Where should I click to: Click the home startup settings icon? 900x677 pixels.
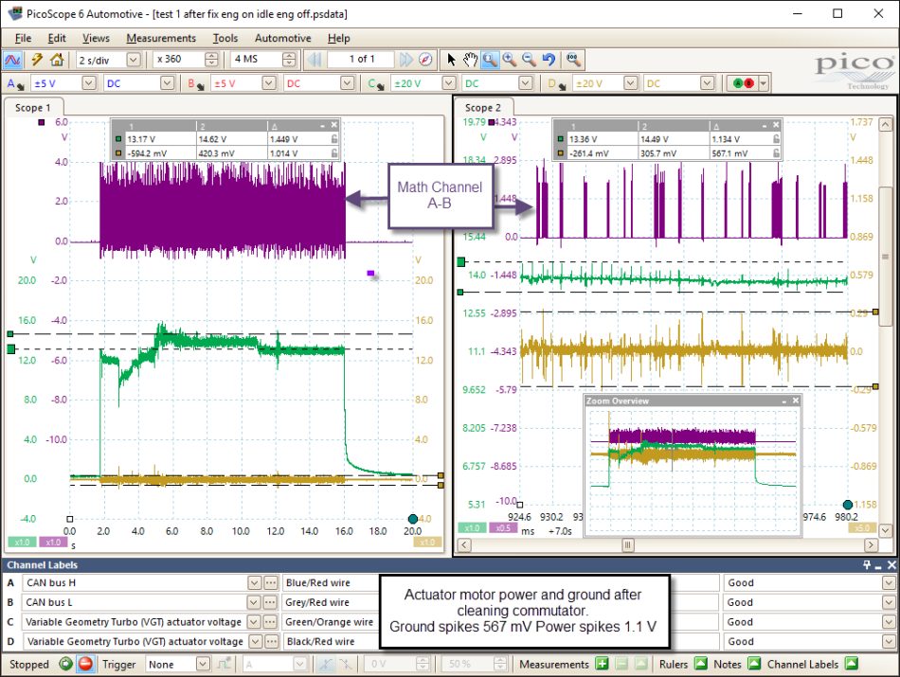pyautogui.click(x=57, y=59)
